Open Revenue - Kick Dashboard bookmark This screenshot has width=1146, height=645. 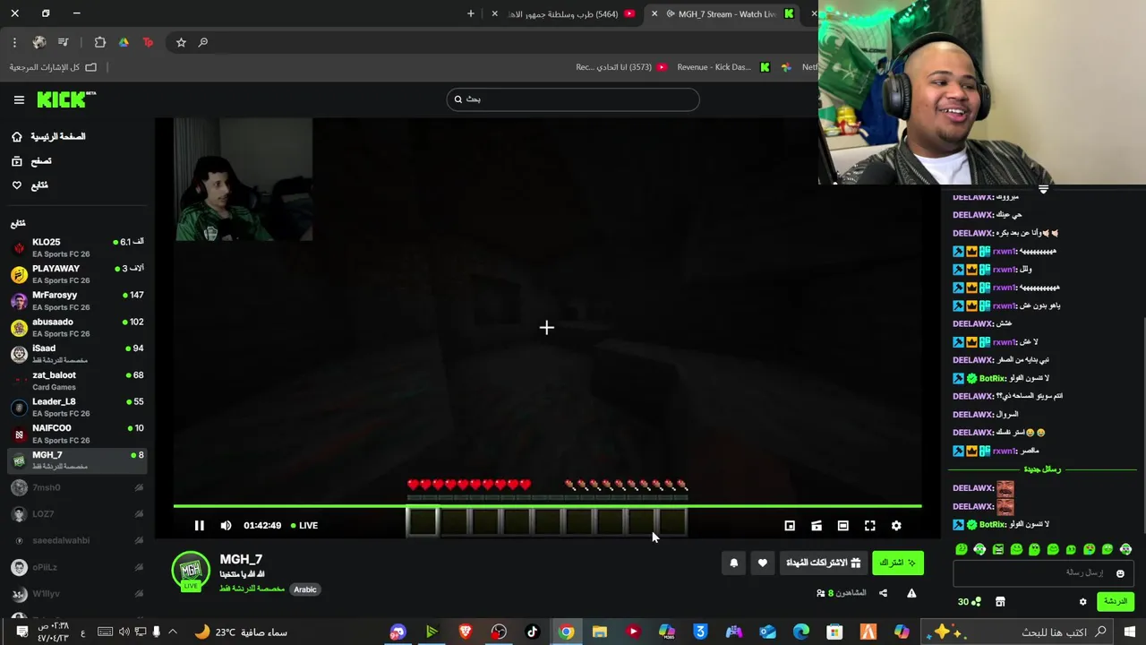coord(723,67)
